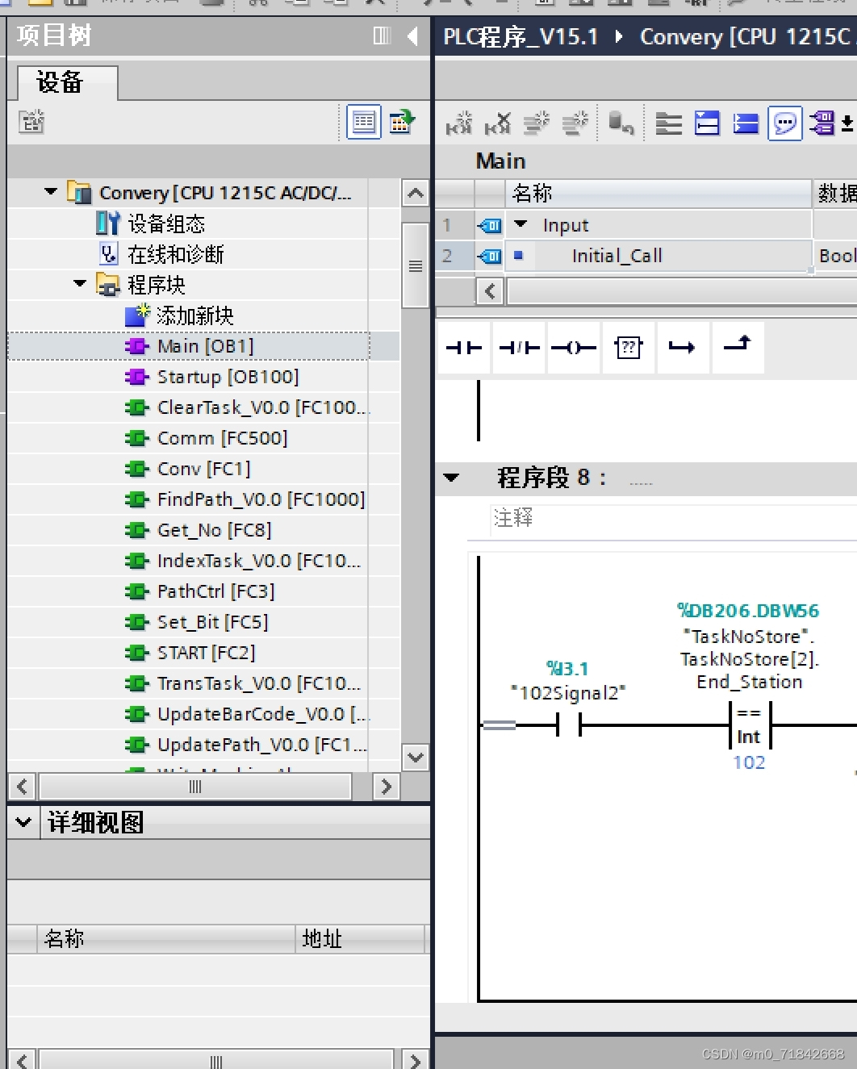
Task: Select the Normally Closed Contact tool
Action: (x=519, y=347)
